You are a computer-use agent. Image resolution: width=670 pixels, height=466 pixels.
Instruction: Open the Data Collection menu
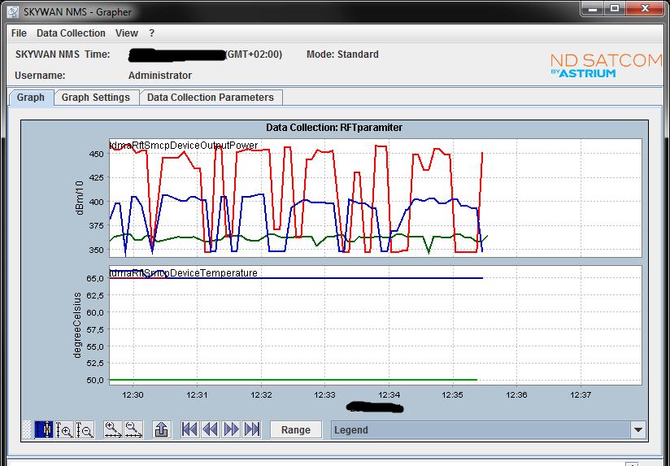click(x=71, y=33)
